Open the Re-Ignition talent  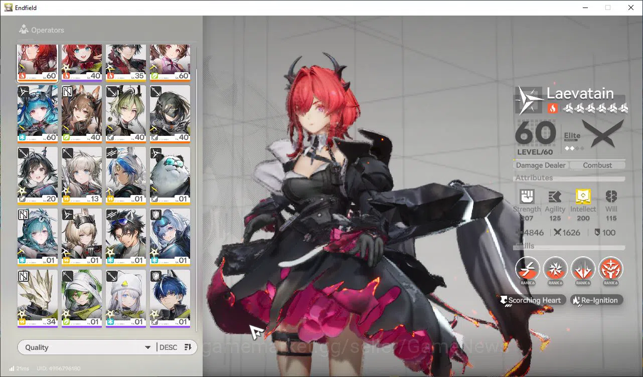pos(597,300)
